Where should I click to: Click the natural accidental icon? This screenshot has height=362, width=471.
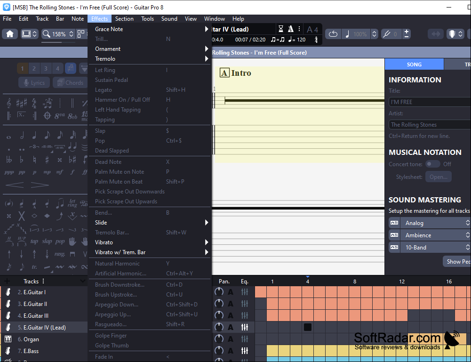(x=34, y=160)
